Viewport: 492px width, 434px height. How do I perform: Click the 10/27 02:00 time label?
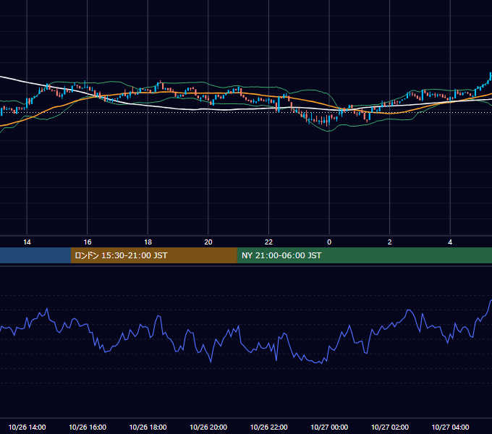[x=390, y=427]
